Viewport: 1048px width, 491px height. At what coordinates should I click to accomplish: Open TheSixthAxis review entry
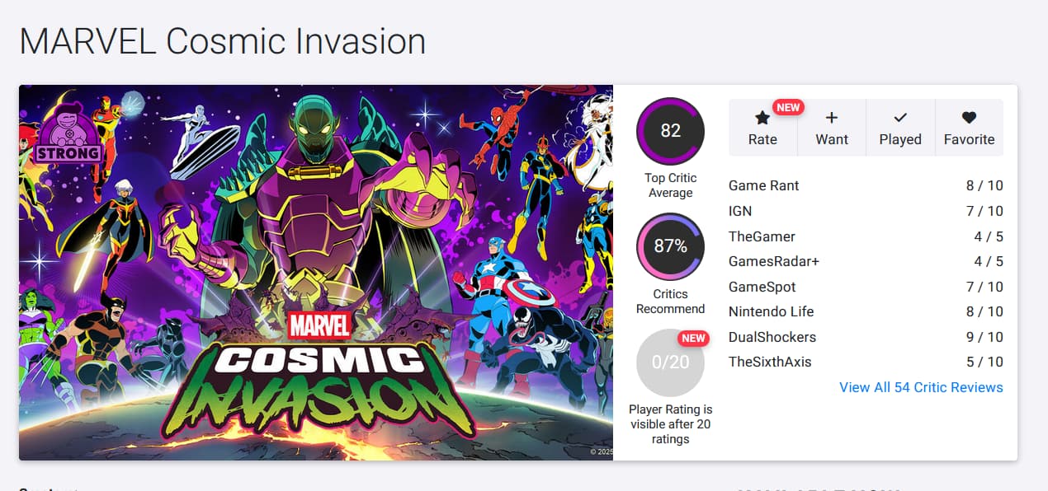[770, 362]
